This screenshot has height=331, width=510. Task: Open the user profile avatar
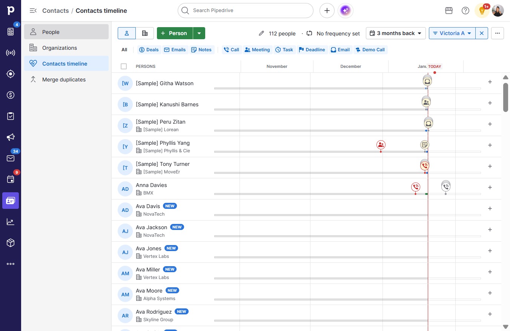click(498, 11)
